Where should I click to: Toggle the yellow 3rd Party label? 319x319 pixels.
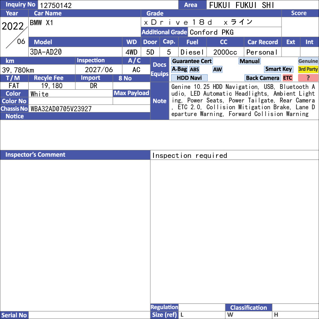coord(308,69)
